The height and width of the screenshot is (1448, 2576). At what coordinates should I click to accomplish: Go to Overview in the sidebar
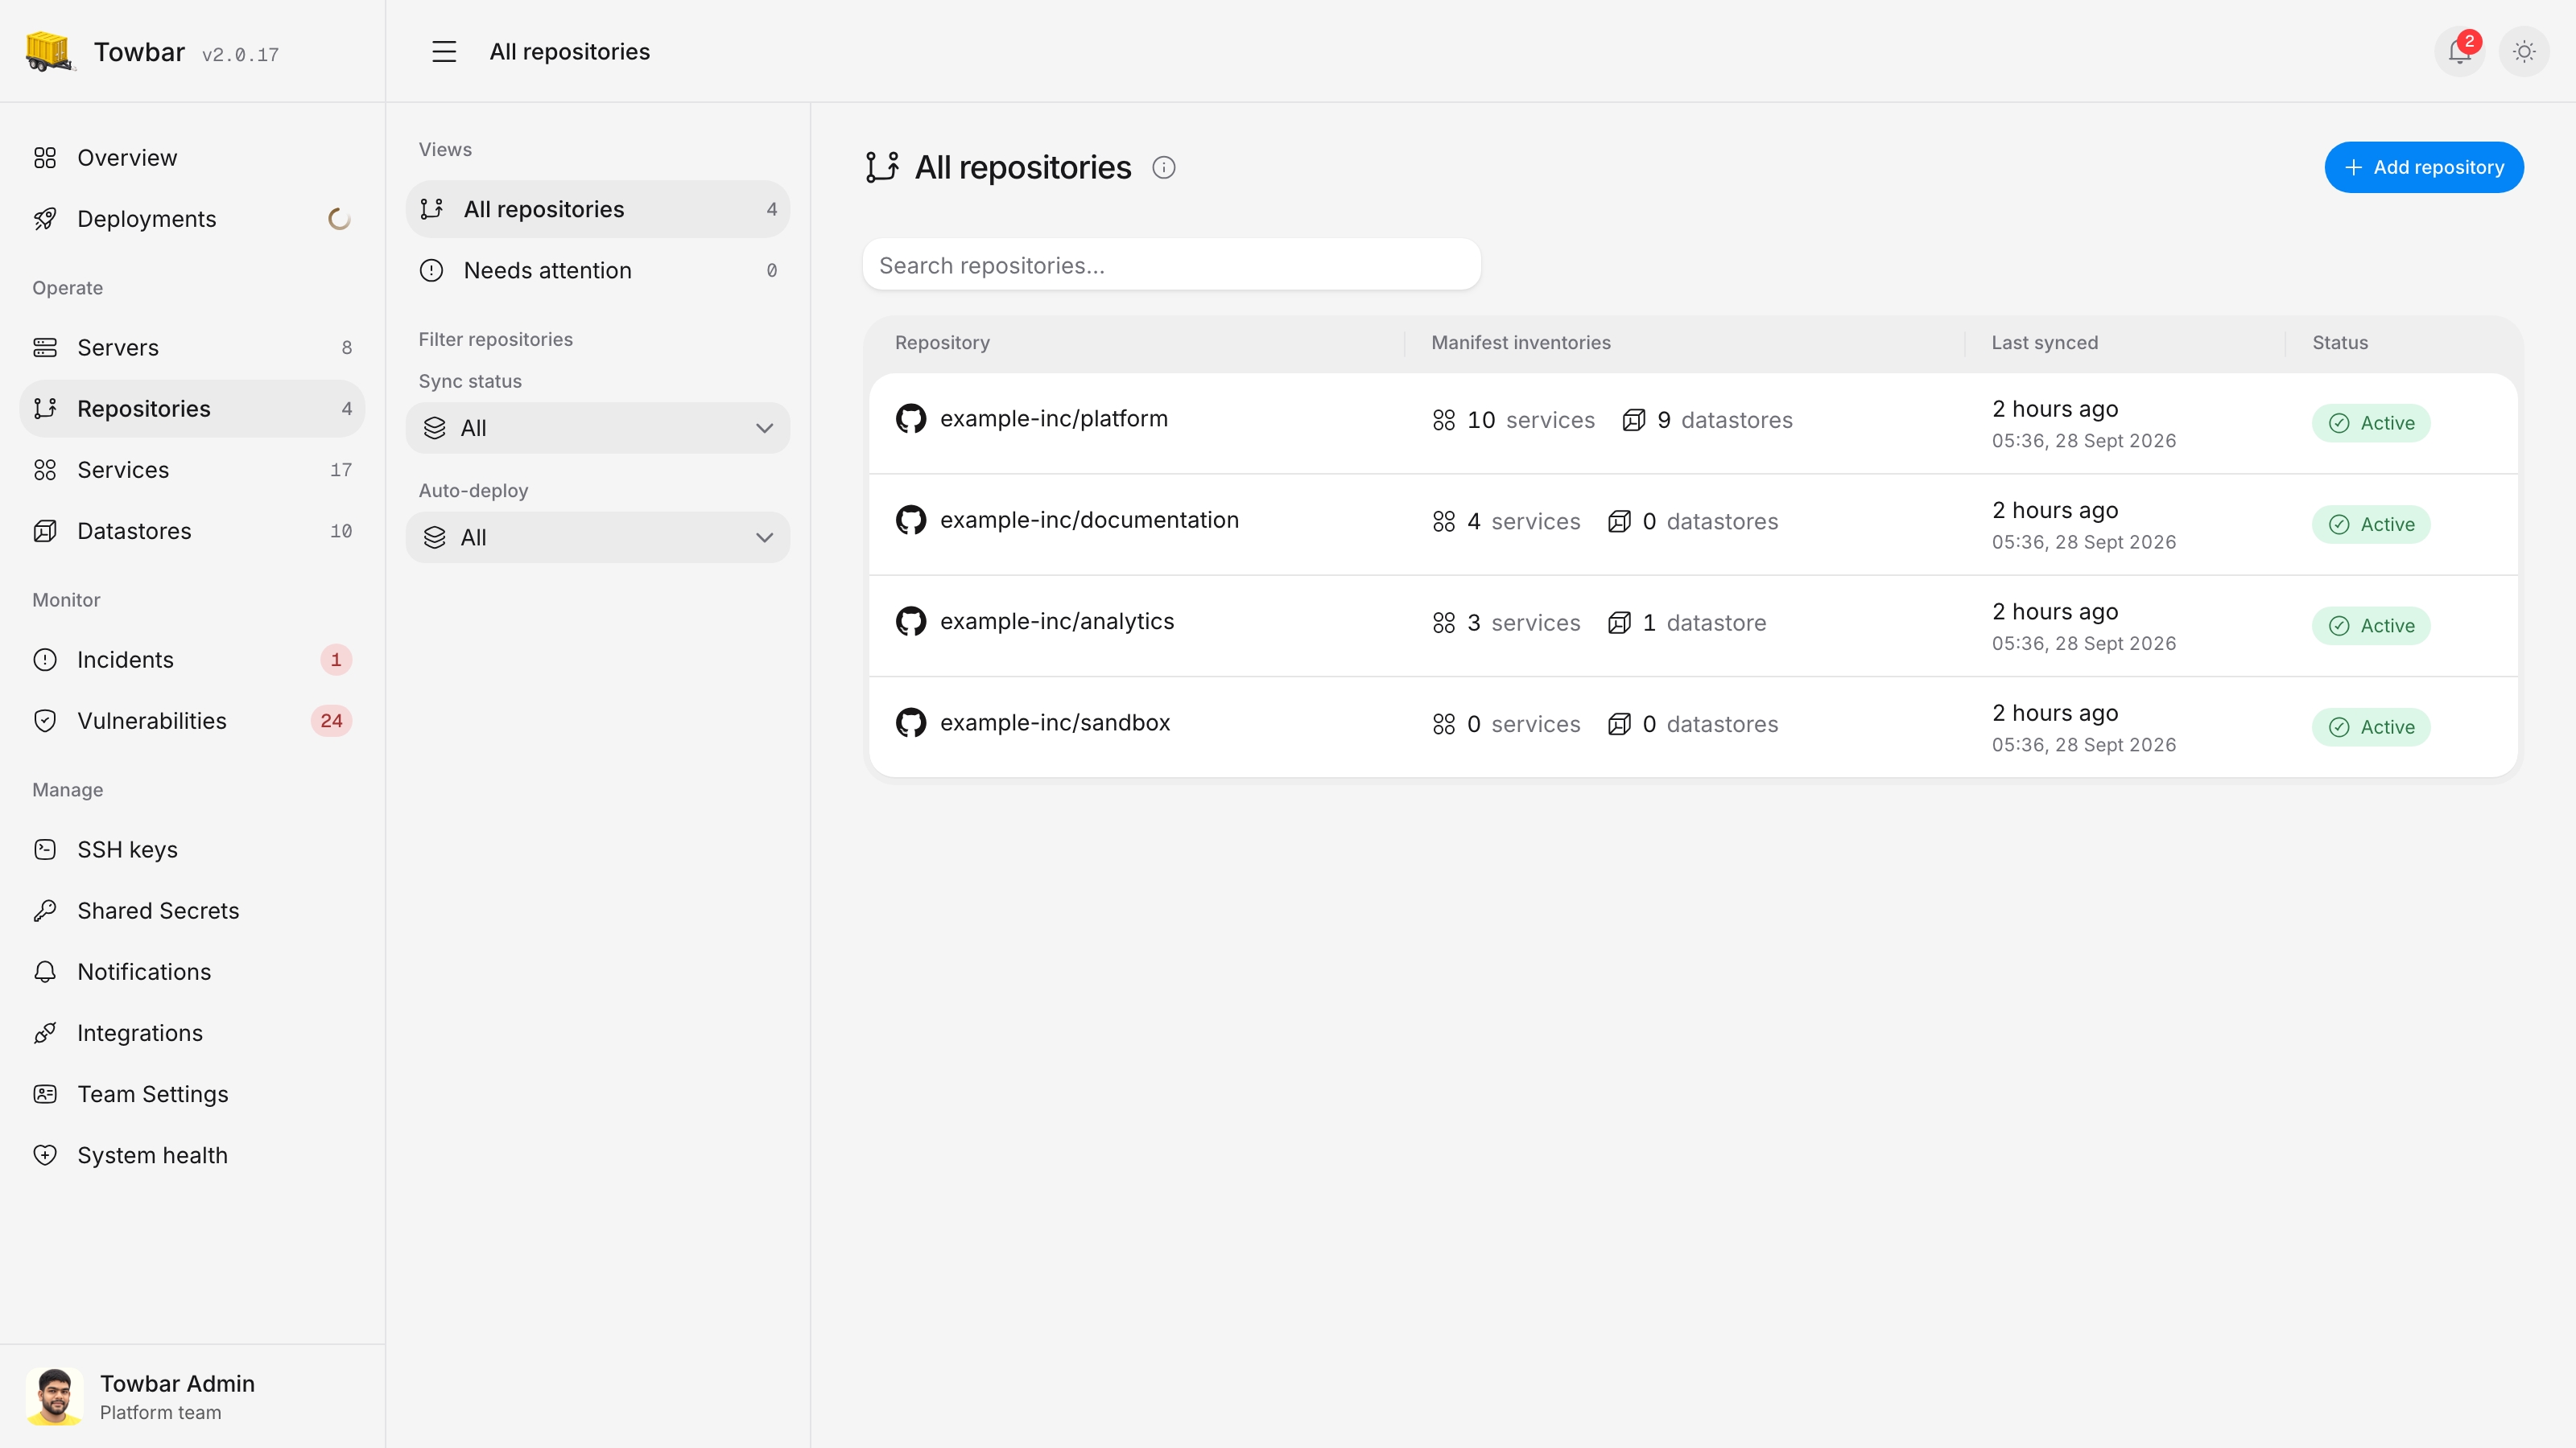(192, 158)
